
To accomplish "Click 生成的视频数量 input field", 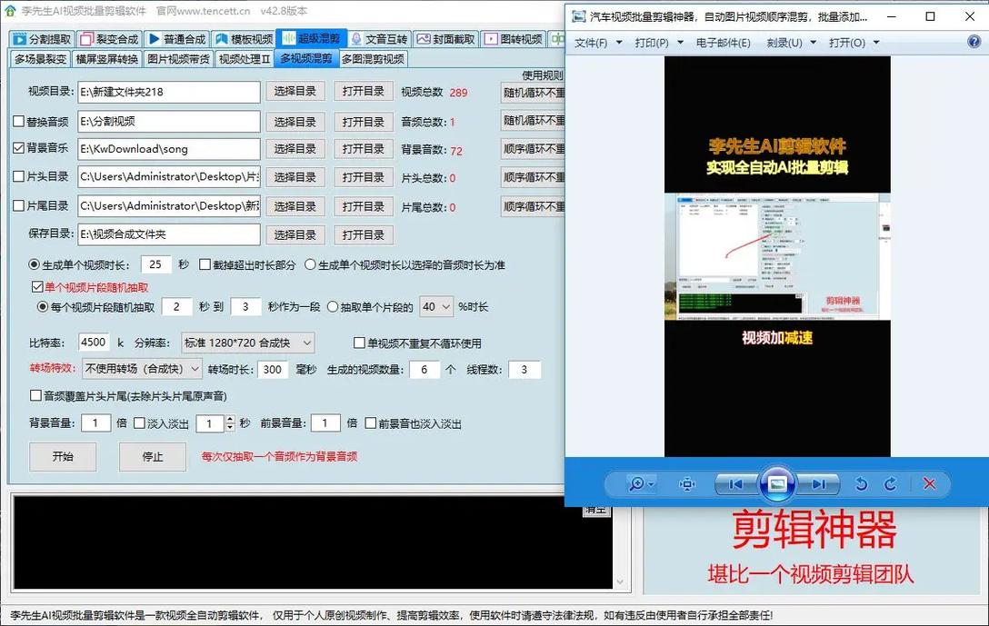I will pos(424,370).
